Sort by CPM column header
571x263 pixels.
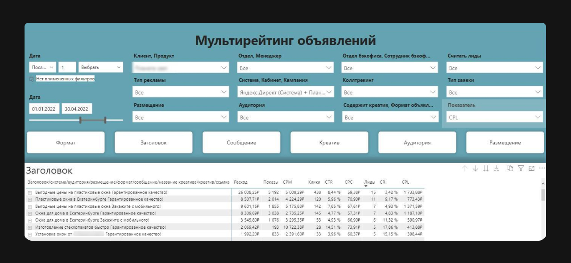(287, 182)
